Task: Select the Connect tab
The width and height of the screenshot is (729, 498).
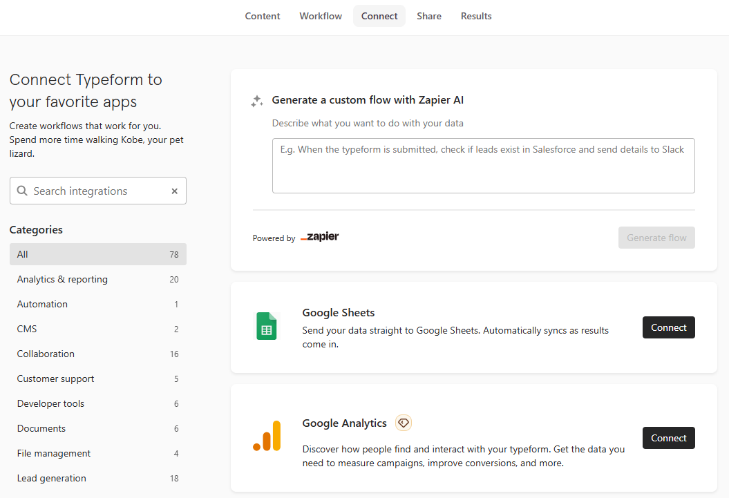Action: tap(379, 16)
